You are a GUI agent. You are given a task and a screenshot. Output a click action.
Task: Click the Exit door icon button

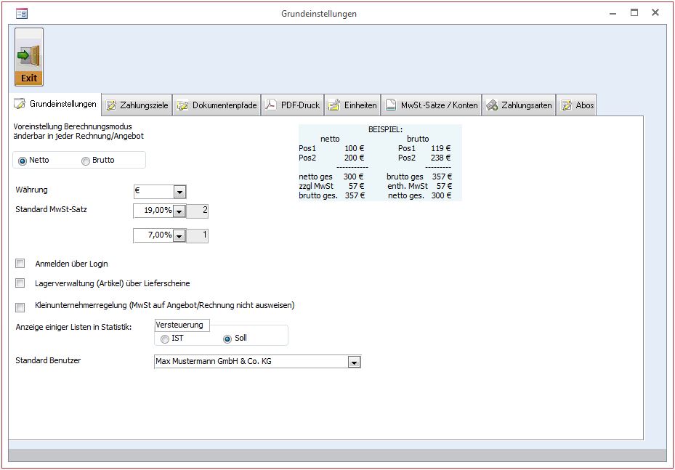tap(29, 57)
